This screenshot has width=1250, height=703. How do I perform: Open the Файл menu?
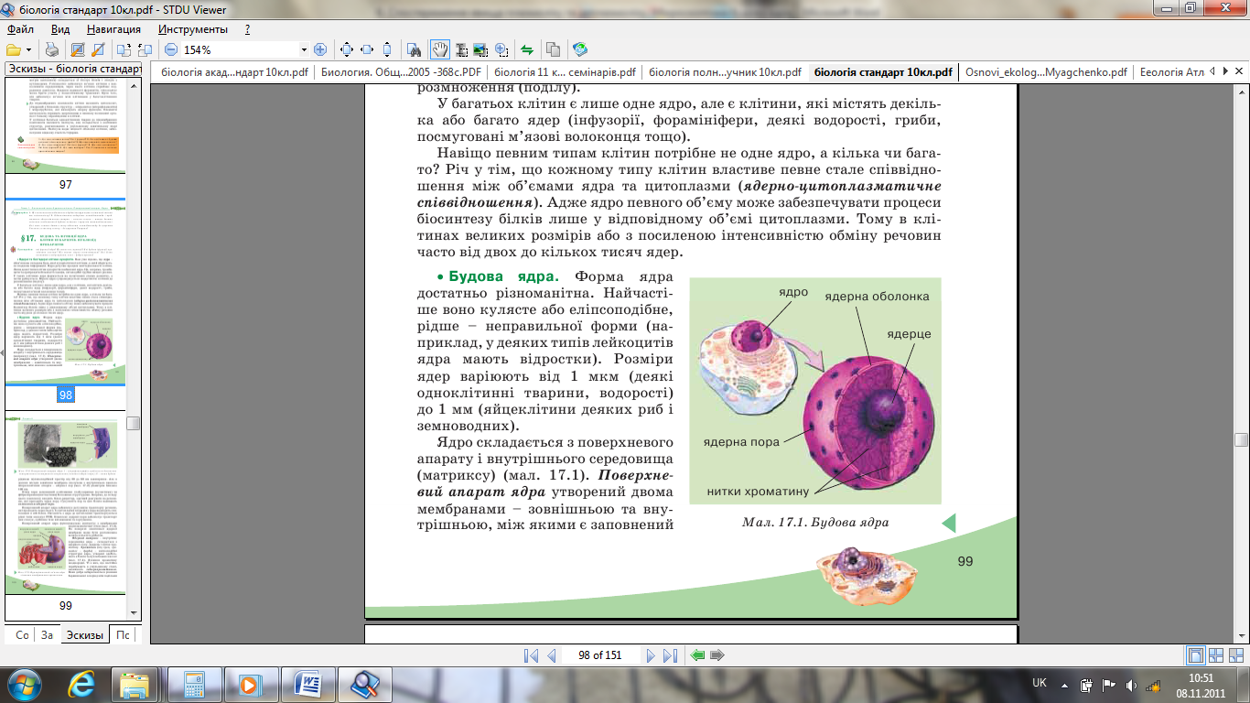pos(21,29)
